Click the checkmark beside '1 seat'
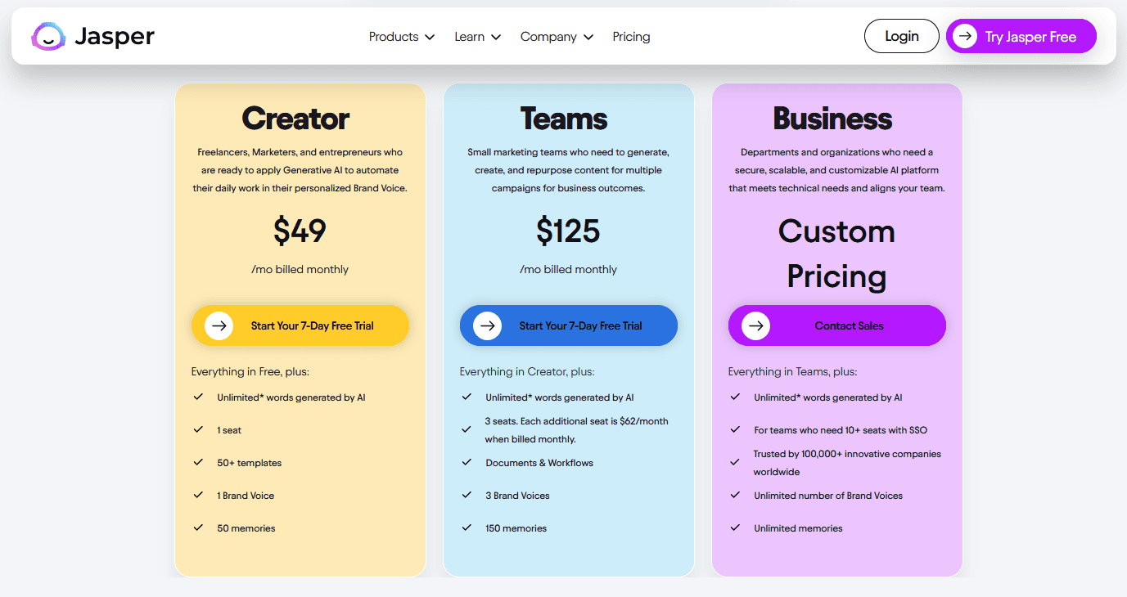Image resolution: width=1127 pixels, height=597 pixels. [x=198, y=429]
